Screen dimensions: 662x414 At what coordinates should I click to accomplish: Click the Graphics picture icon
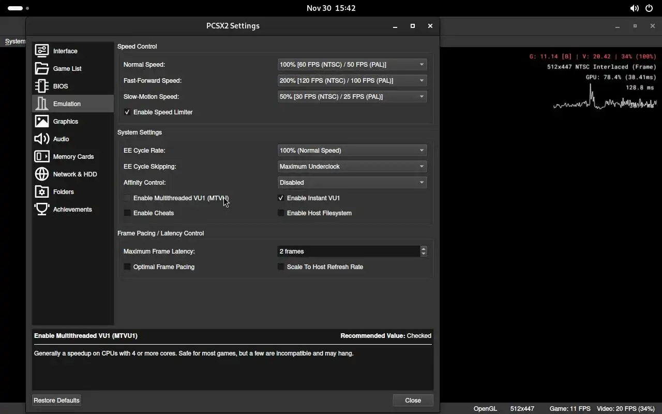(x=42, y=121)
